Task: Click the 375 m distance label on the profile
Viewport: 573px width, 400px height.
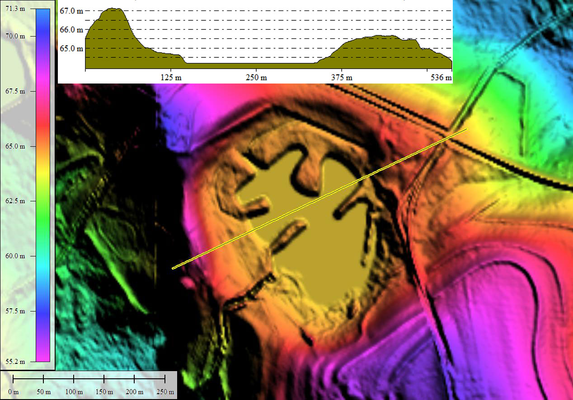Action: pos(342,78)
